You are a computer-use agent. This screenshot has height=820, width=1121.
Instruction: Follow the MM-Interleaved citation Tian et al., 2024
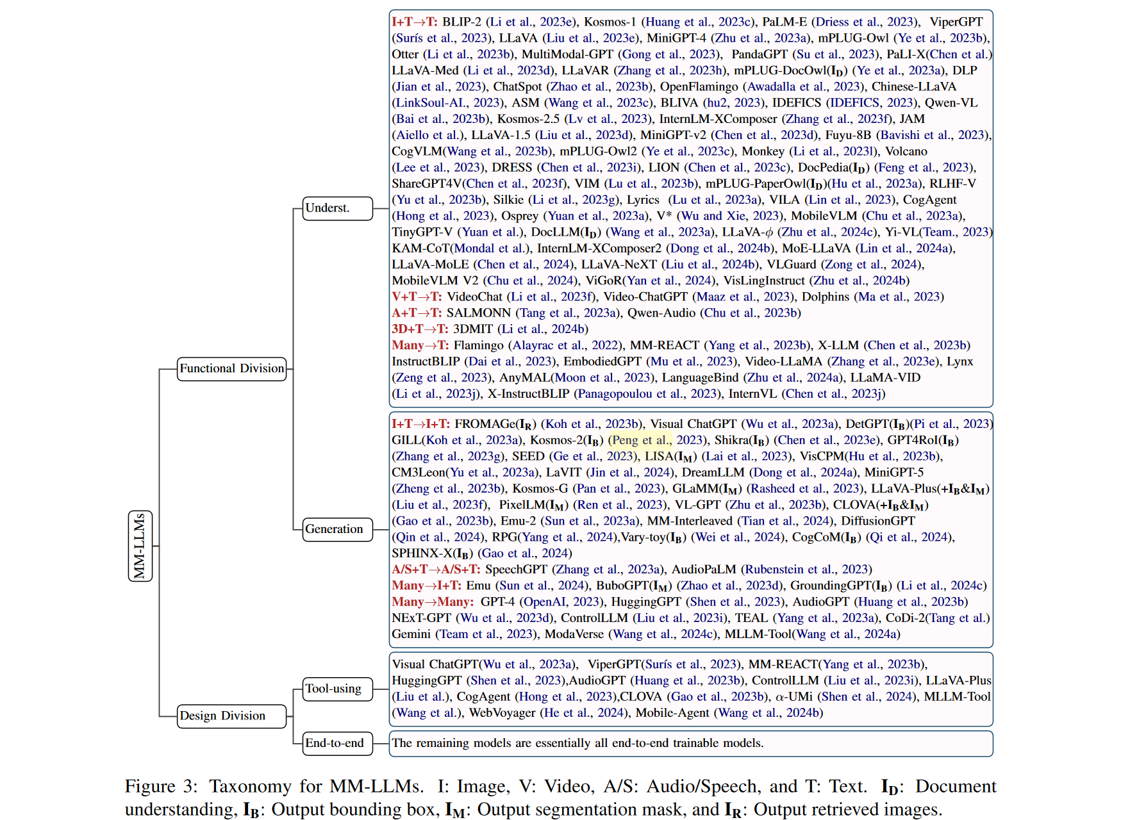[785, 521]
